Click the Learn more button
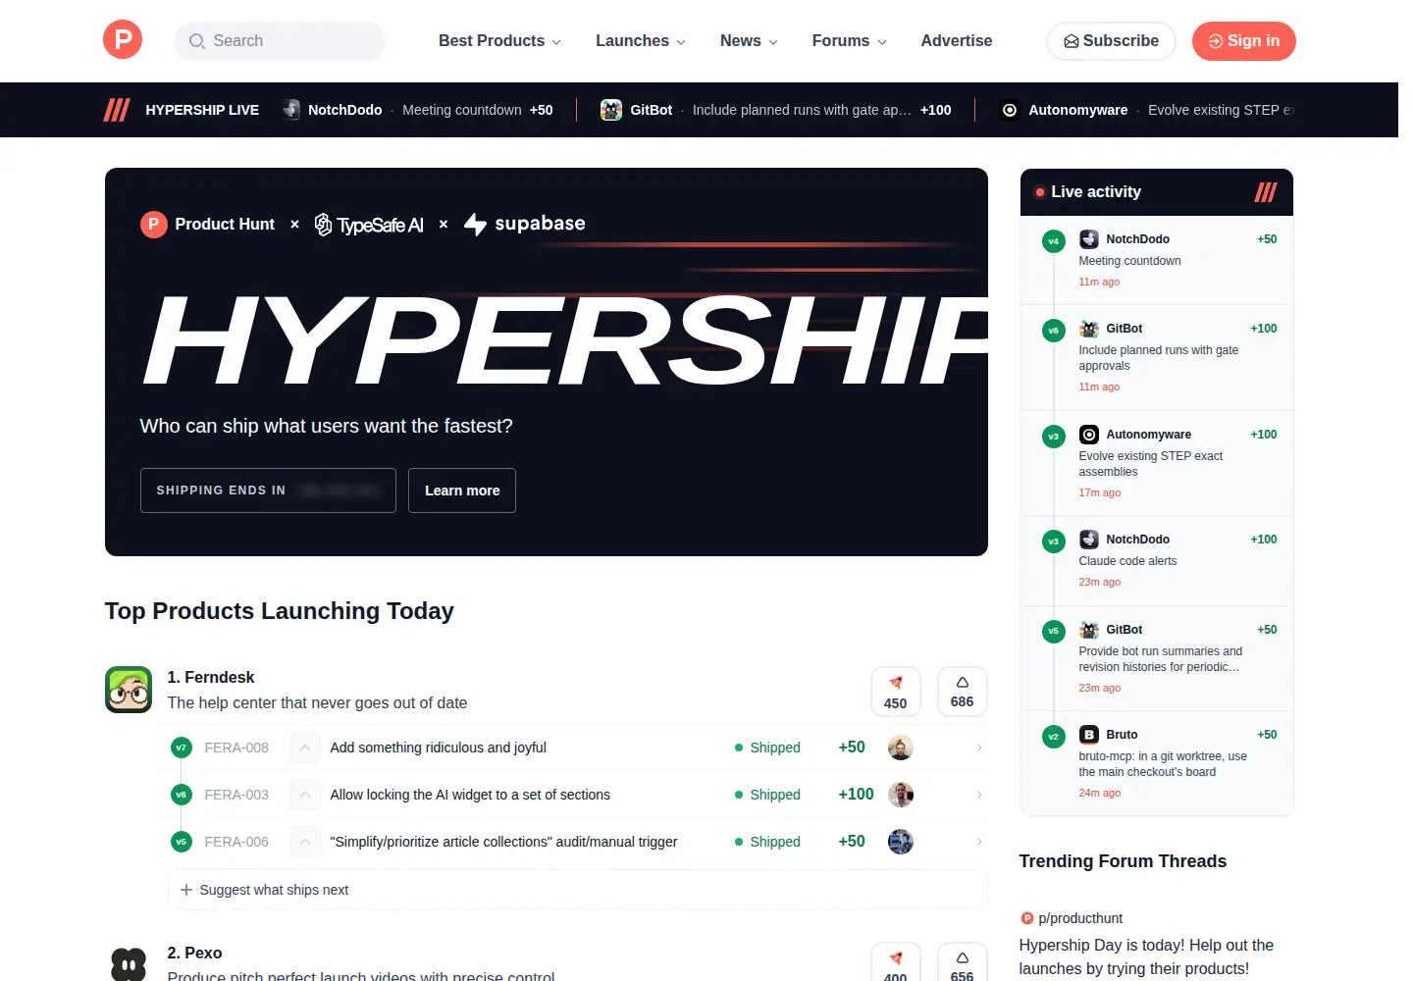Viewport: 1413px width, 981px height. pyautogui.click(x=462, y=490)
